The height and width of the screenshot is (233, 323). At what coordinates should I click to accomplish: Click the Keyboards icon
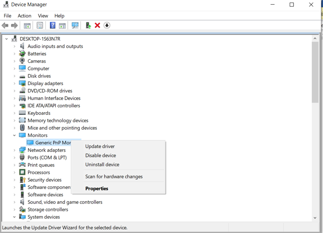click(22, 113)
